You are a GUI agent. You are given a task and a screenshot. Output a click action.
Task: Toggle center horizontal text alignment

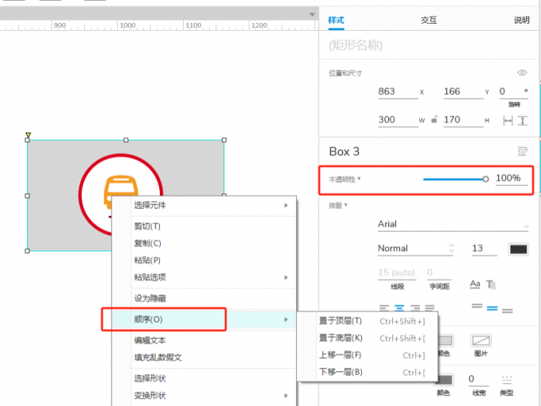tap(399, 307)
